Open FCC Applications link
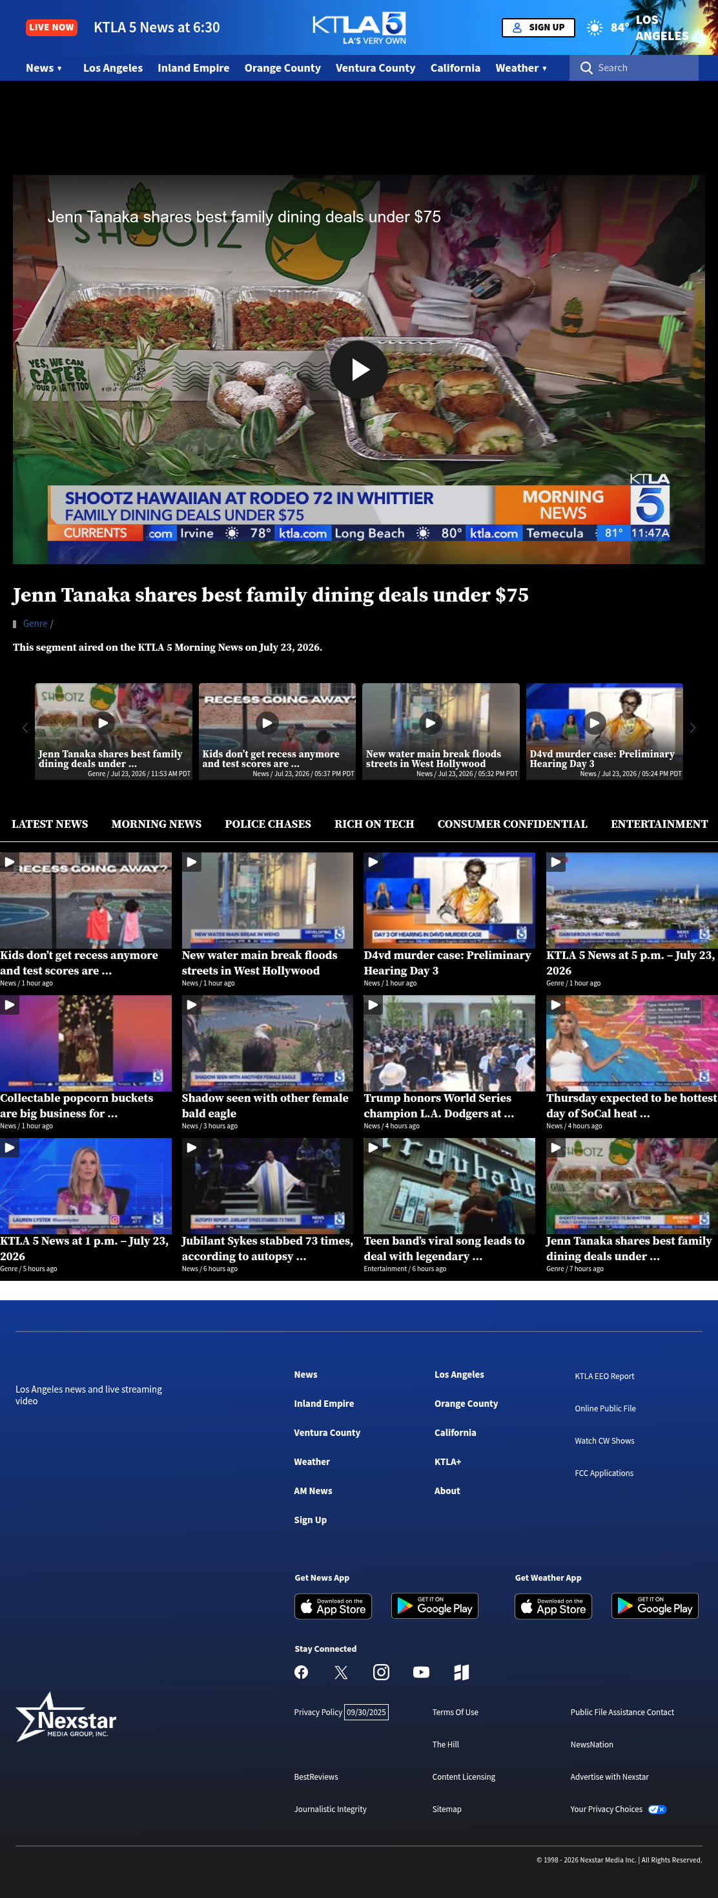This screenshot has height=1898, width=718. [604, 1473]
